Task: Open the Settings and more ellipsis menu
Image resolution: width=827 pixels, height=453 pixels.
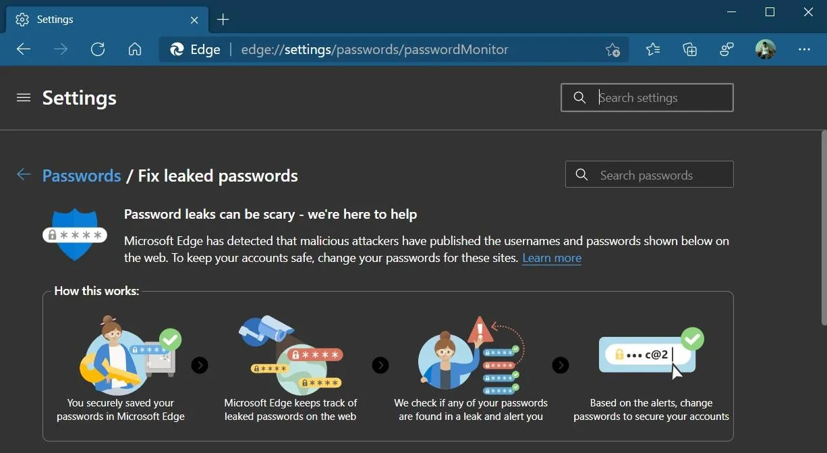Action: click(805, 49)
